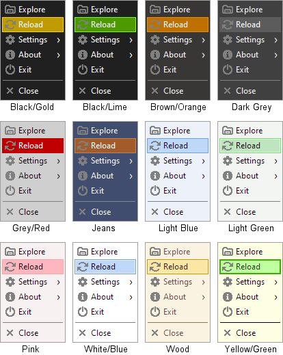Expand the About submenu arrow in Jeans menu

pos(131,176)
